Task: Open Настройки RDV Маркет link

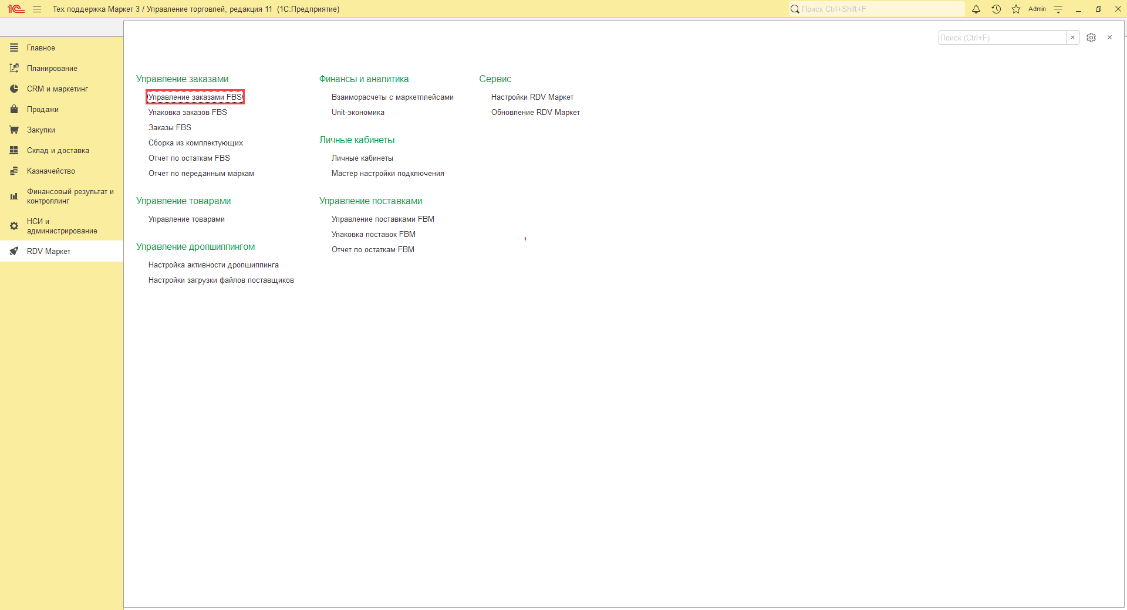Action: pyautogui.click(x=532, y=97)
